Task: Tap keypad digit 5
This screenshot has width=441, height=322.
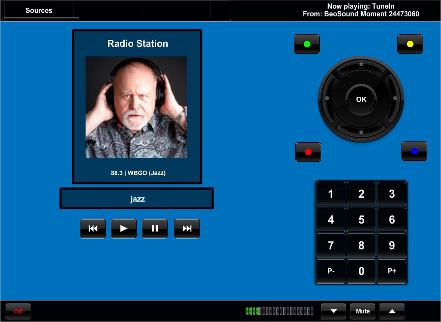Action: click(361, 220)
